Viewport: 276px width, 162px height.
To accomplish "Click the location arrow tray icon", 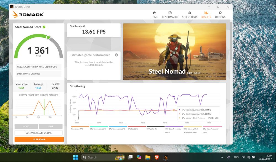I will (x=228, y=157).
